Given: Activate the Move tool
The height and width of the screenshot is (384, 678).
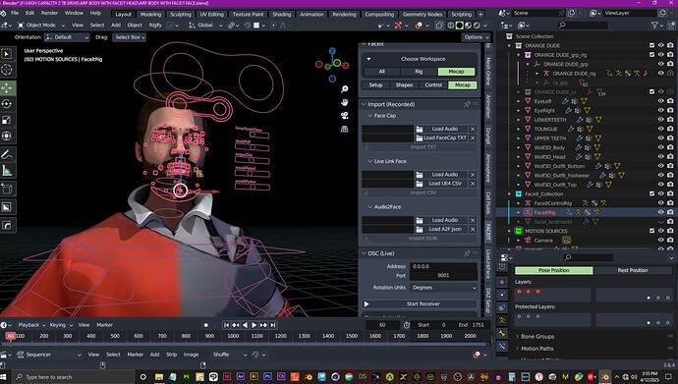Looking at the screenshot, I should click(x=7, y=88).
